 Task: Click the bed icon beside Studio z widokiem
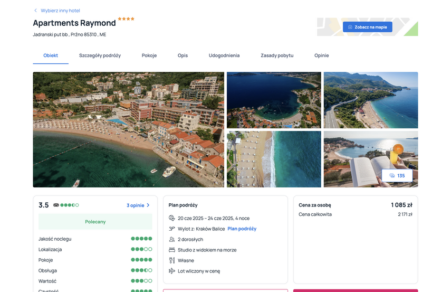point(172,250)
